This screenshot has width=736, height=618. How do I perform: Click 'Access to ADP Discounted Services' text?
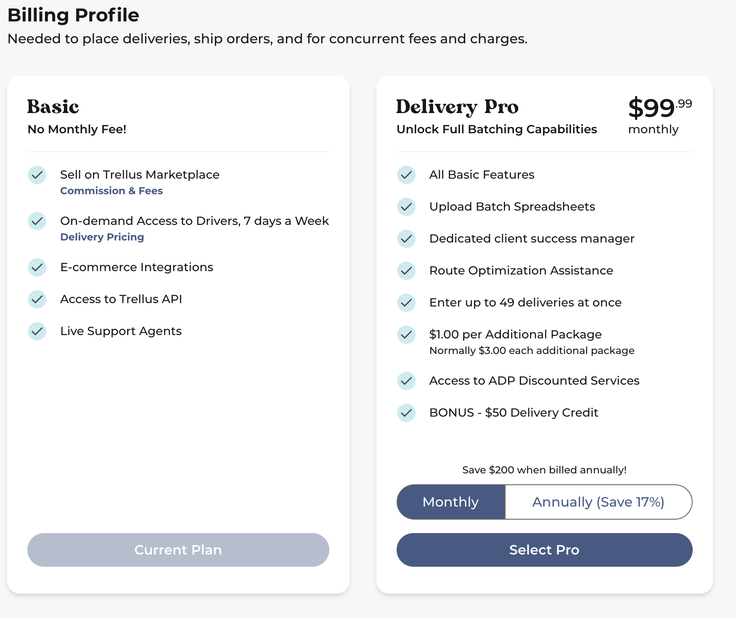[535, 381]
